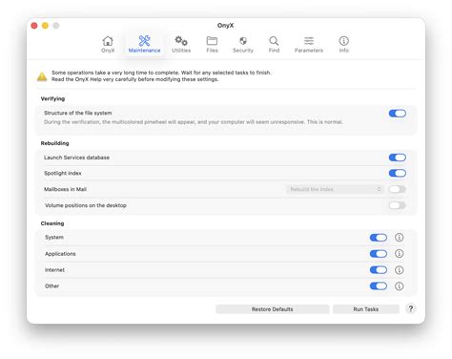Click the yellow warning triangle icon
452x359 pixels.
click(x=42, y=76)
